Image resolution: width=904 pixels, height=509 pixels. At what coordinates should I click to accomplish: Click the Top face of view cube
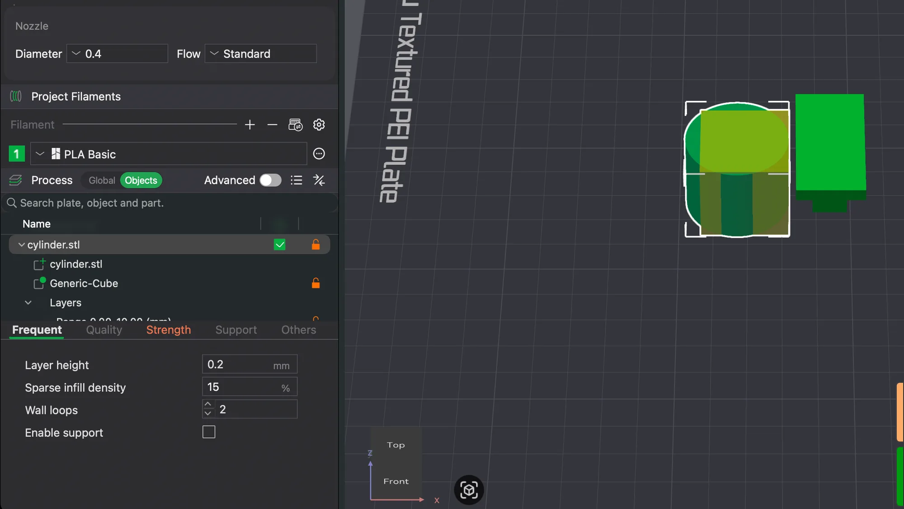point(396,445)
